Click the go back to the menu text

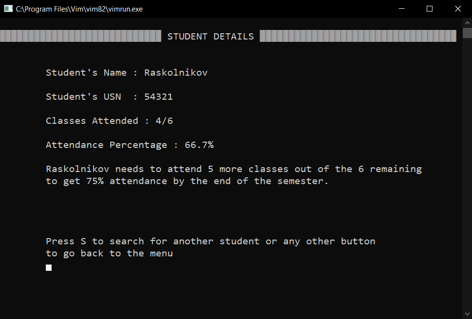point(109,253)
